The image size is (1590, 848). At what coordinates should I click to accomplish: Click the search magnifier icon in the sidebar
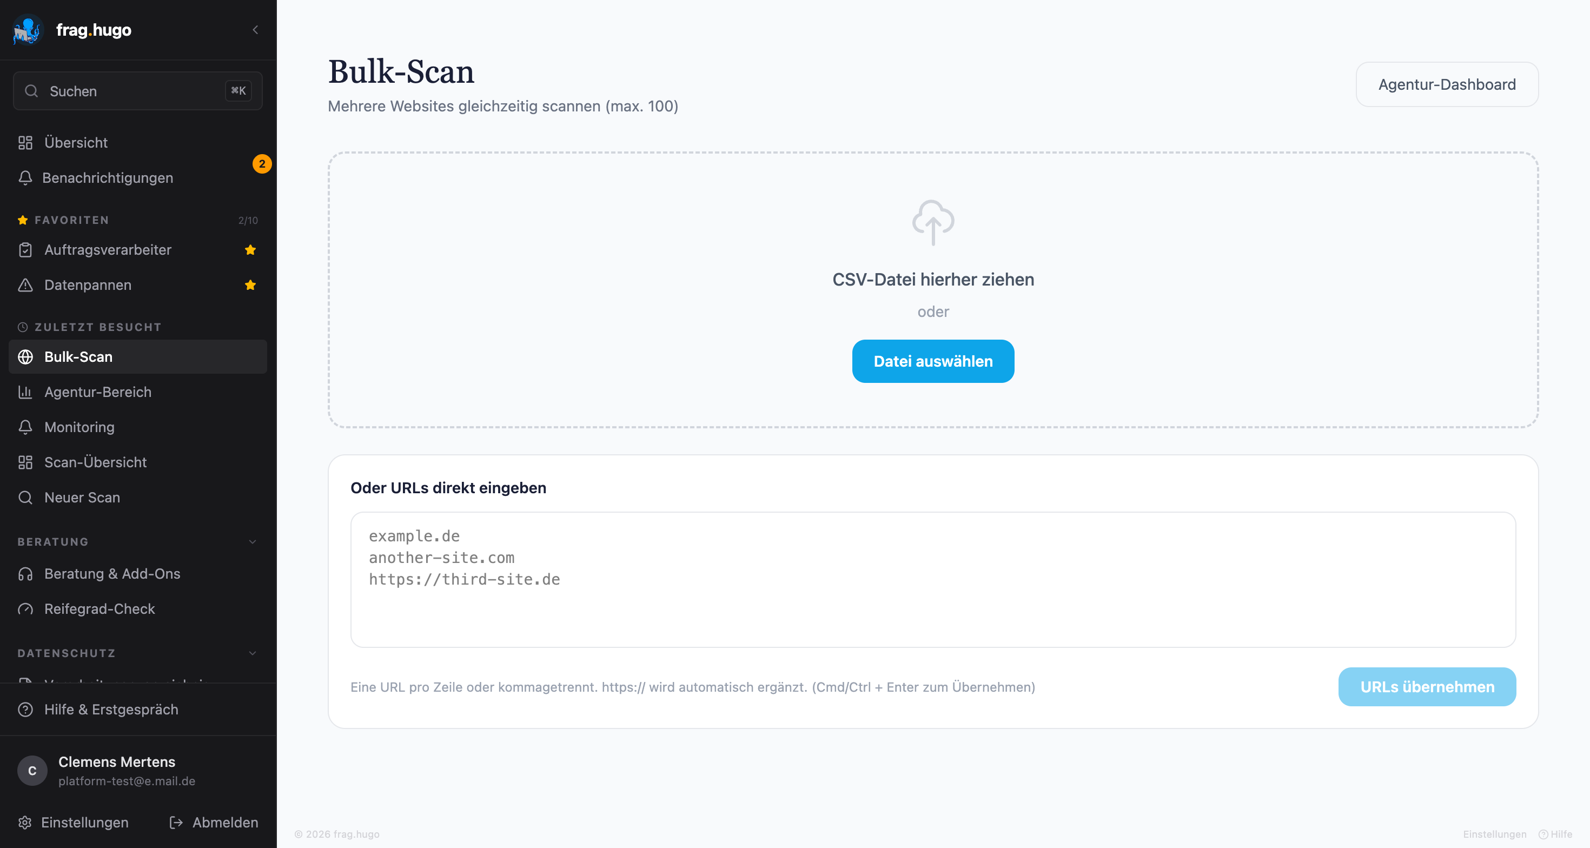coord(31,91)
